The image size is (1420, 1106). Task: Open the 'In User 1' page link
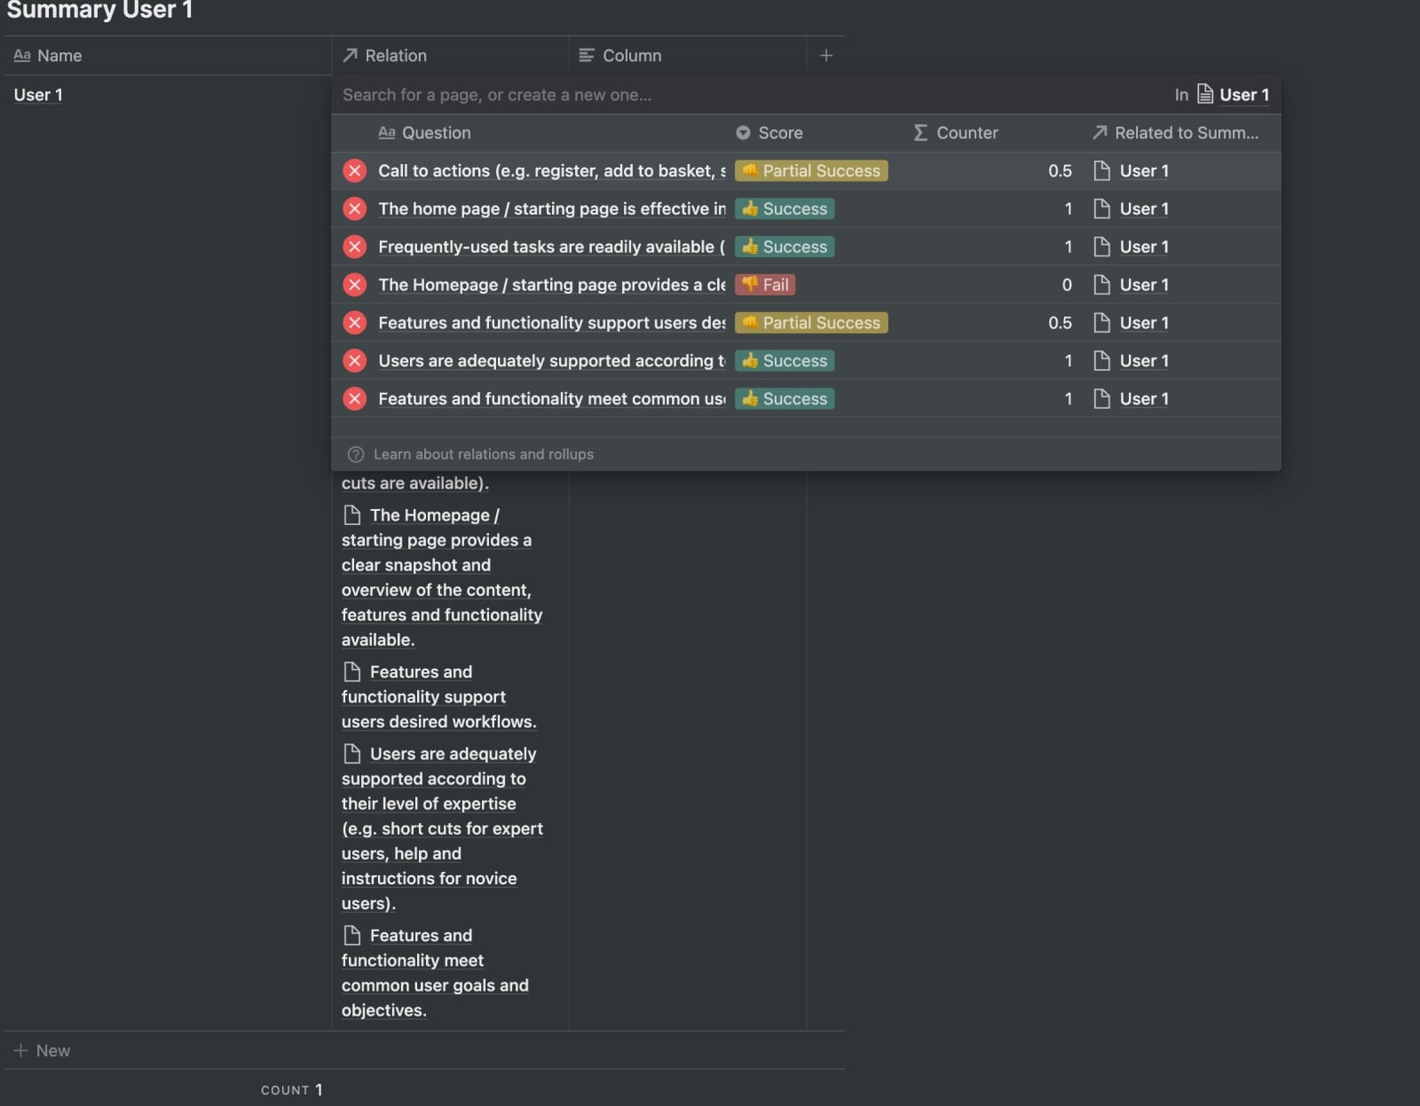(x=1233, y=95)
